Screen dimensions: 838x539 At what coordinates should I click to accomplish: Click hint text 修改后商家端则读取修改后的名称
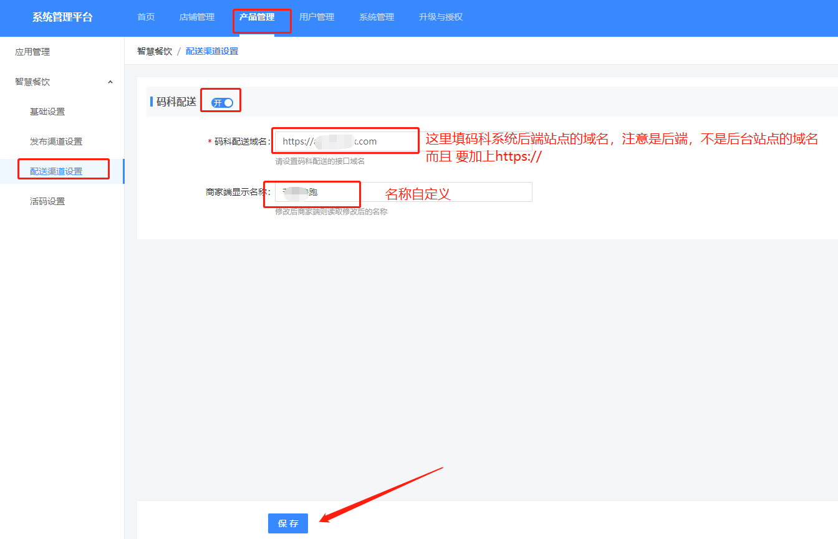pyautogui.click(x=331, y=212)
